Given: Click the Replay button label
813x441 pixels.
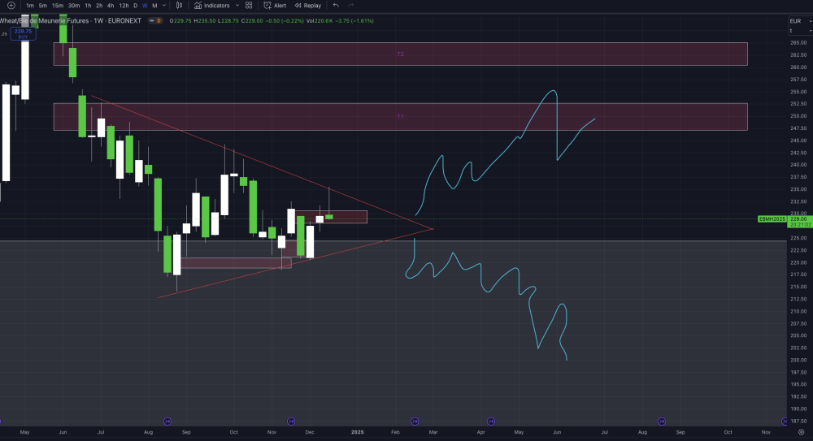Looking at the screenshot, I should (312, 6).
